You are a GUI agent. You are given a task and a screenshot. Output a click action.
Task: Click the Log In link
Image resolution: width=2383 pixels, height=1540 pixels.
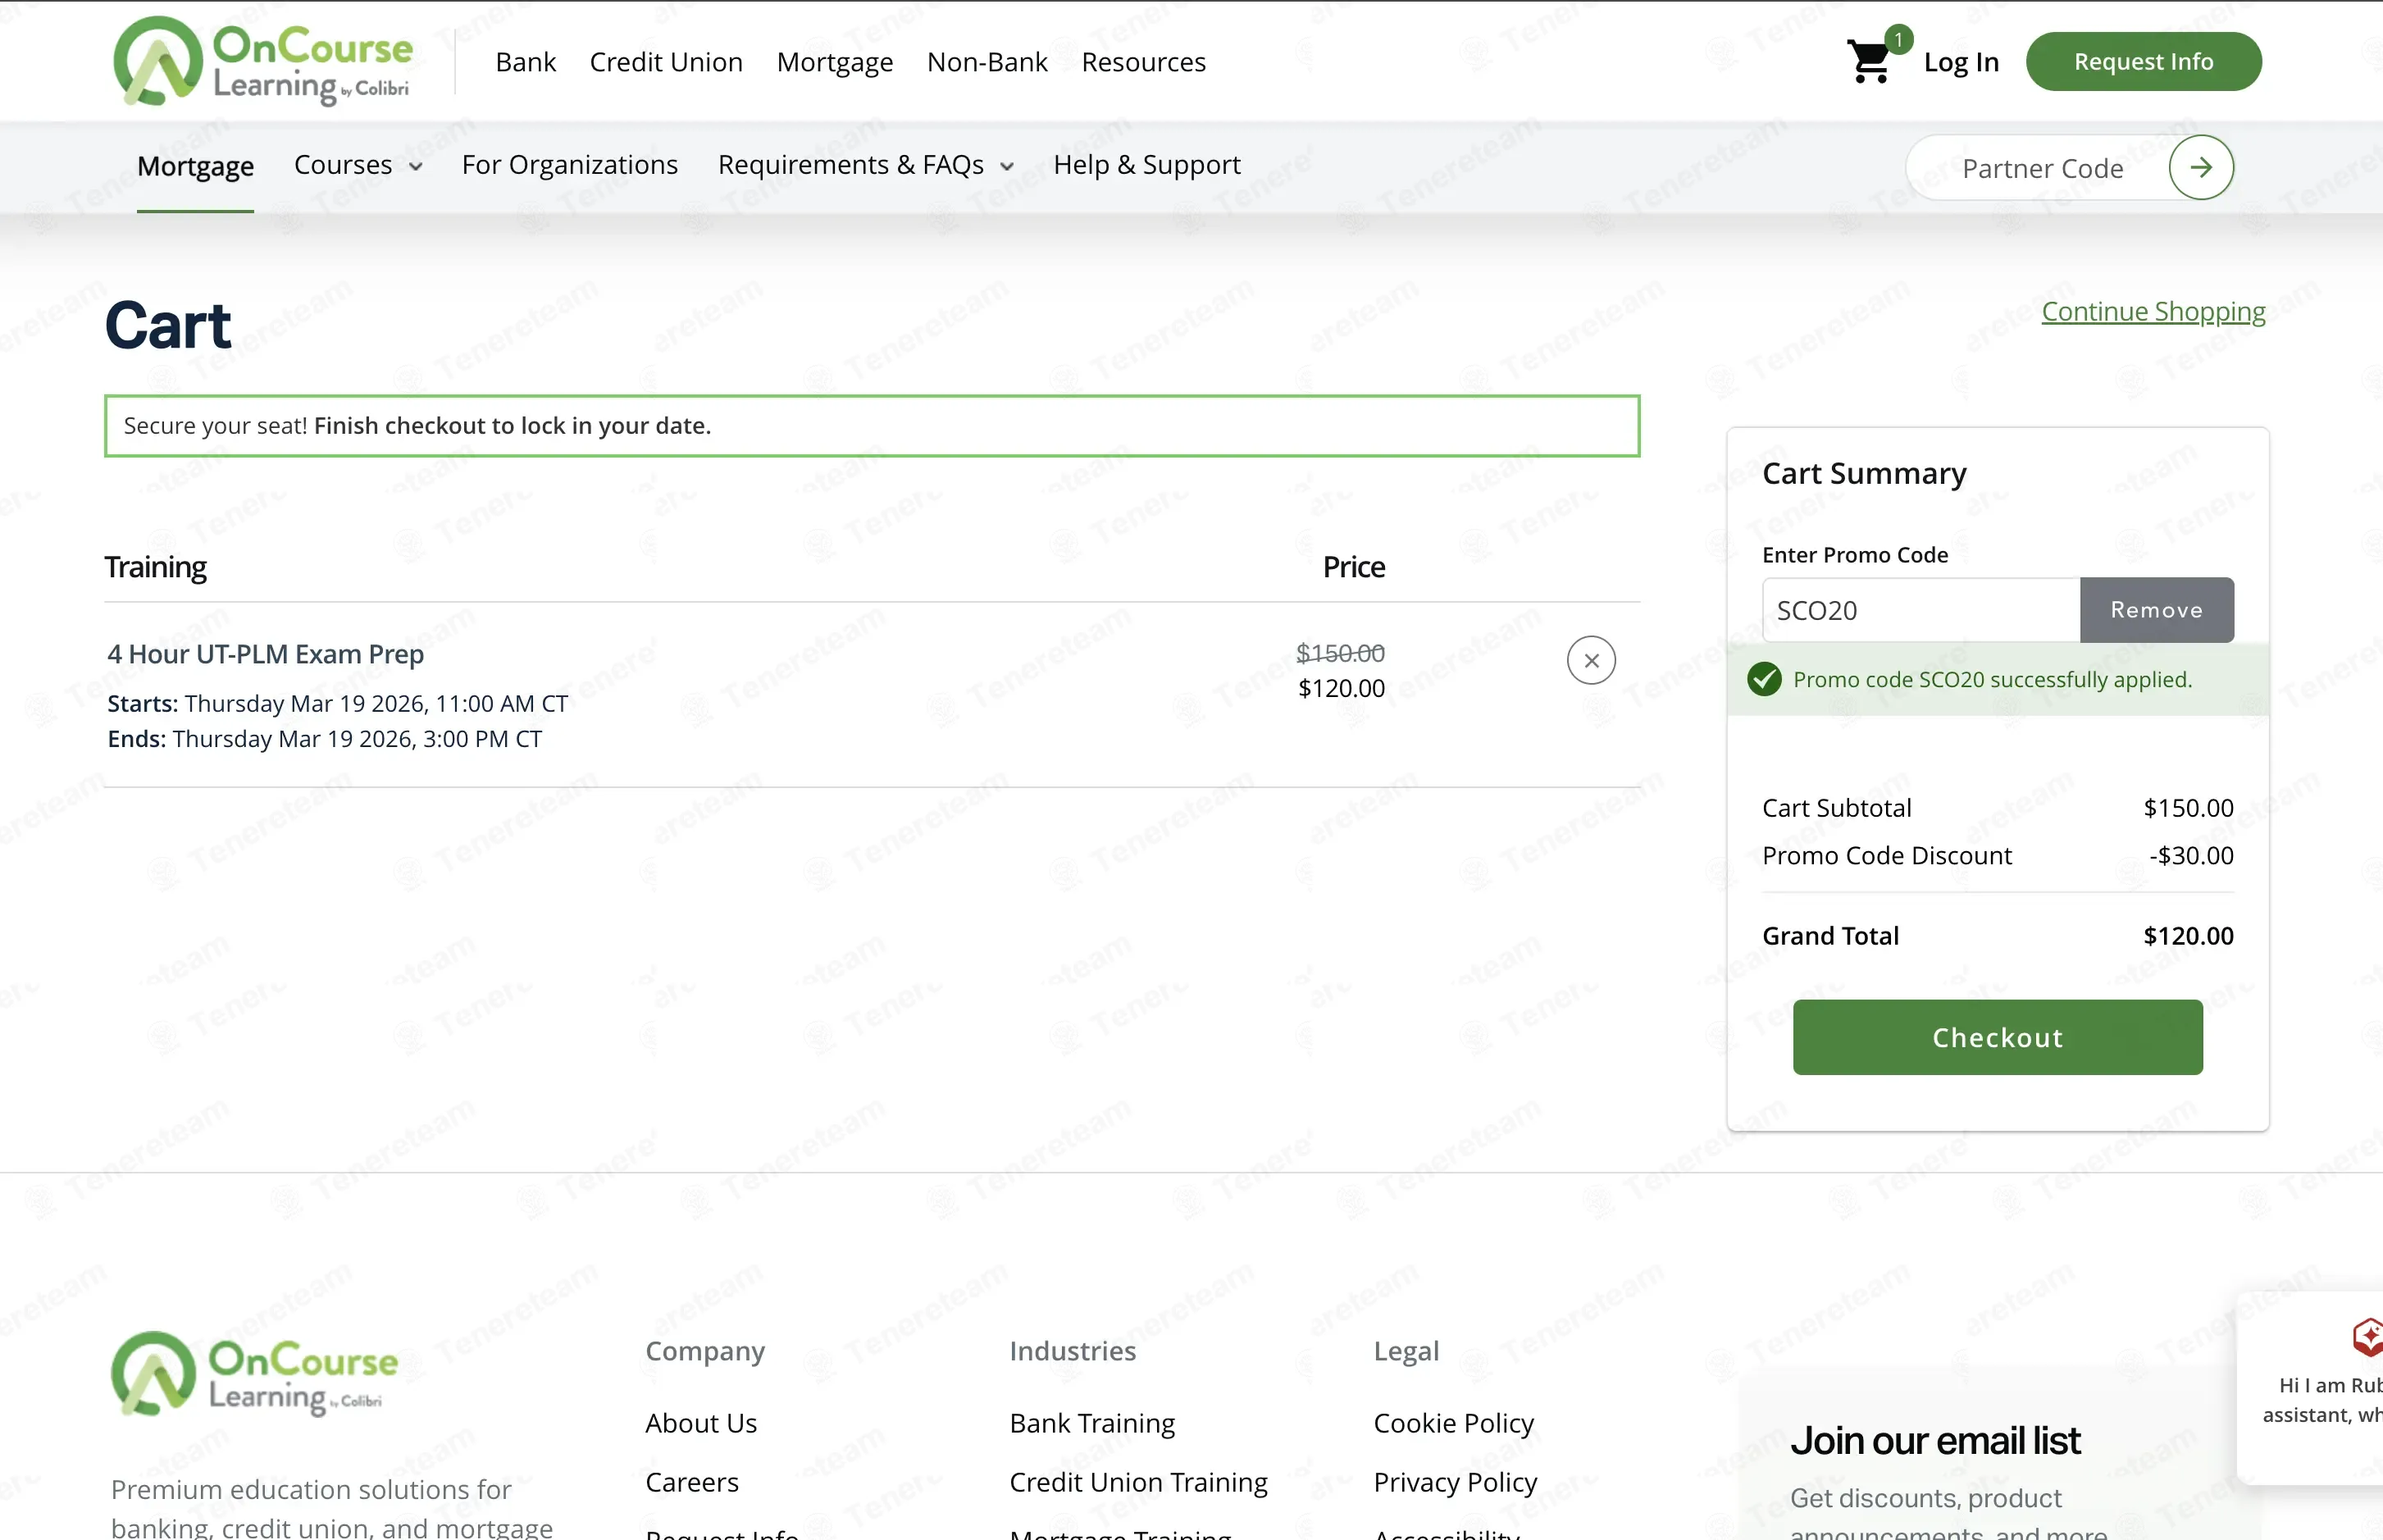pos(1961,62)
